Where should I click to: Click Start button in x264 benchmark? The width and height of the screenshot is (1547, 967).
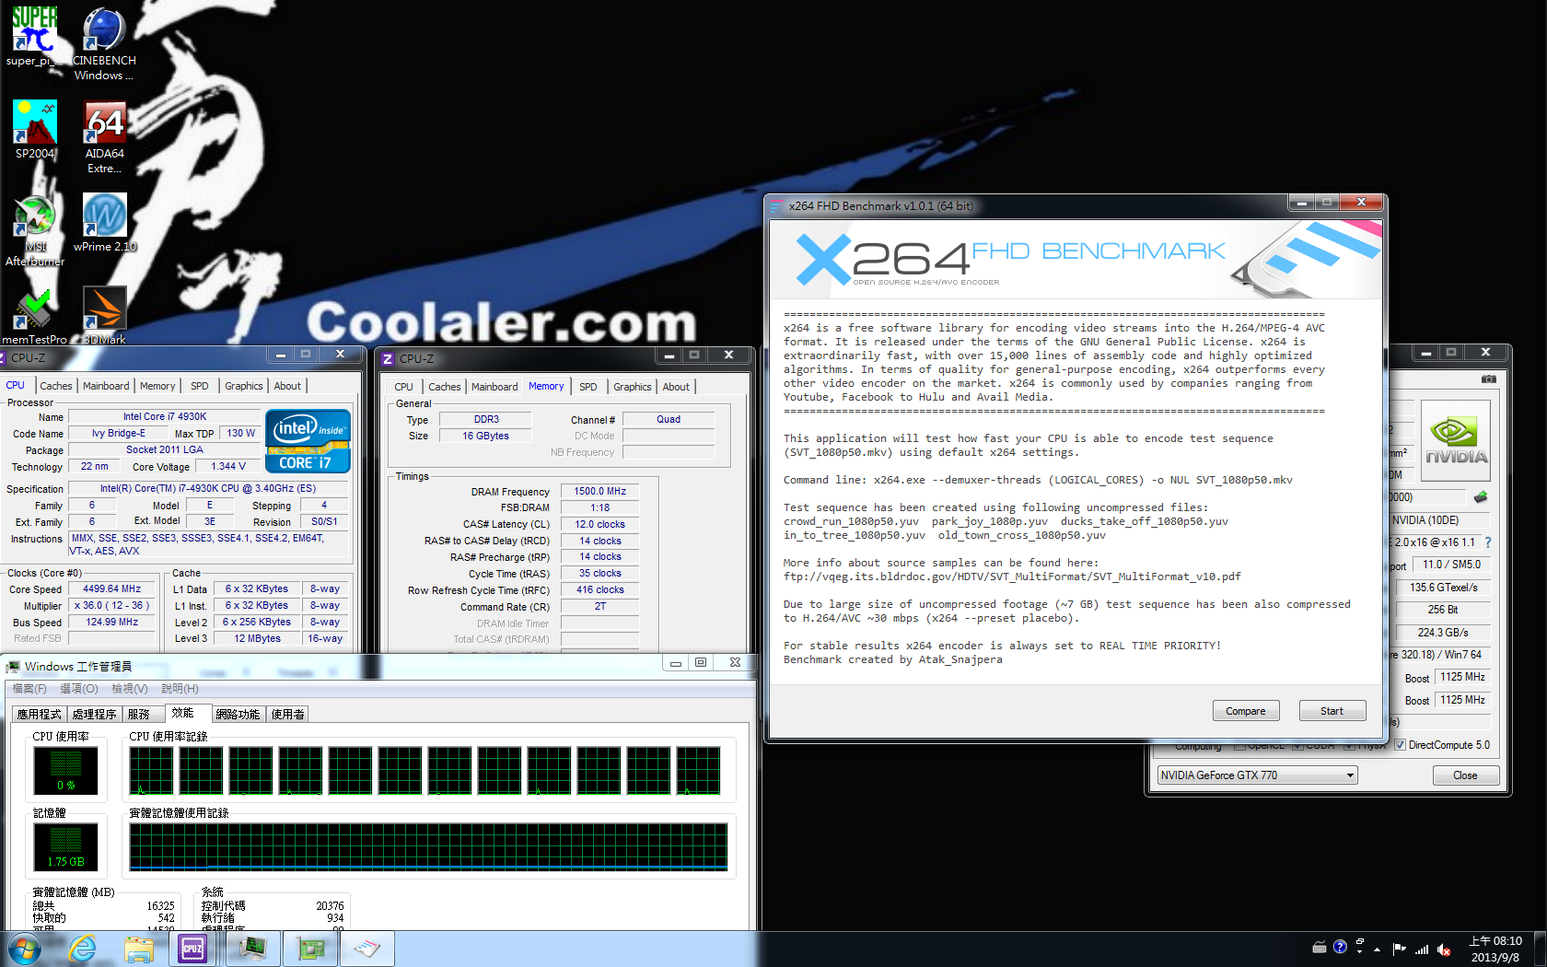click(1332, 711)
